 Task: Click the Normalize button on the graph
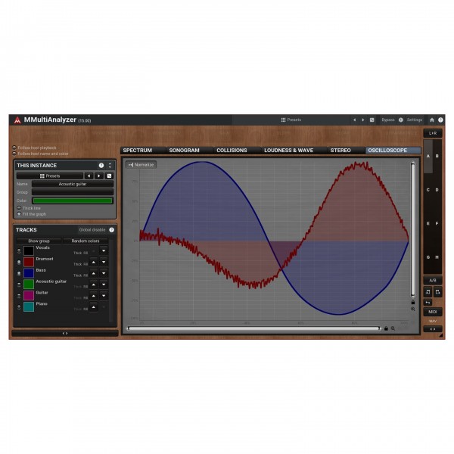(x=141, y=165)
